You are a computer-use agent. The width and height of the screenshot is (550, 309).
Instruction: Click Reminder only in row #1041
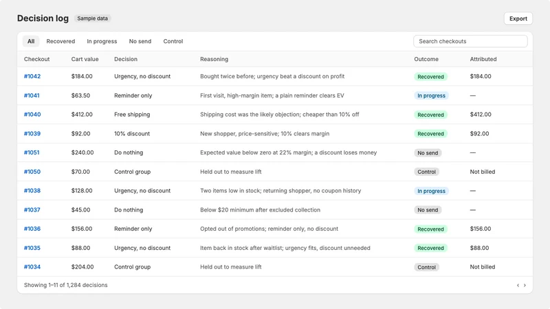133,95
